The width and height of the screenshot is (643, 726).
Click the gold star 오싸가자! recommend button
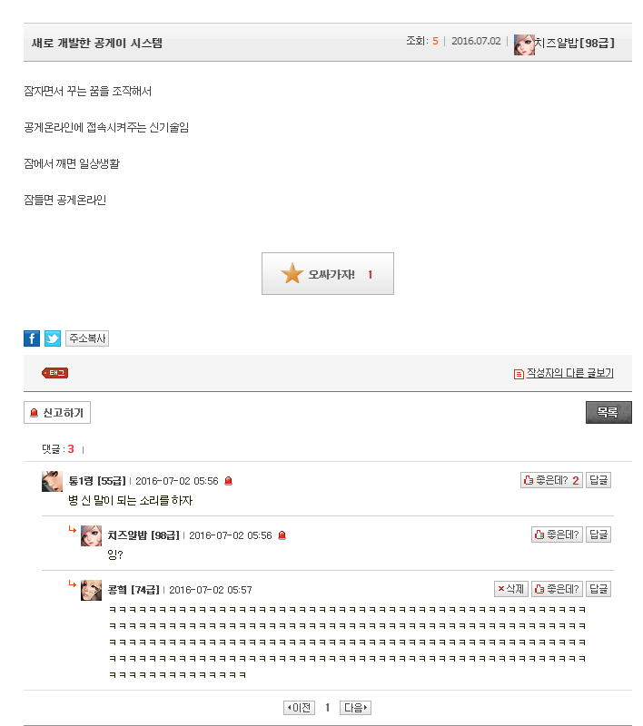[328, 274]
